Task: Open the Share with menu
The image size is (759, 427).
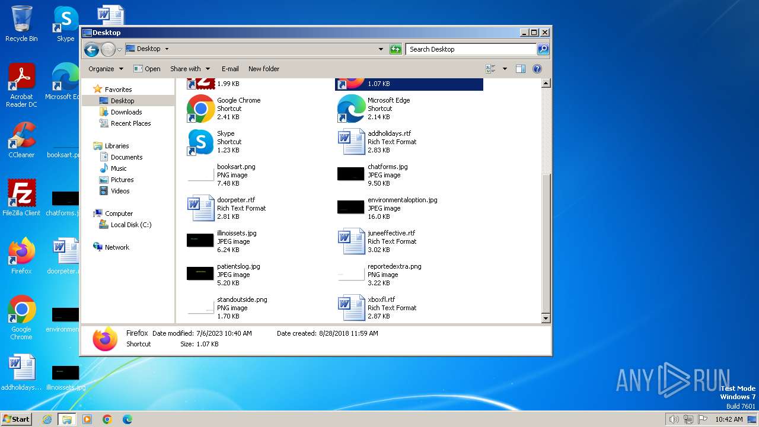Action: click(190, 69)
